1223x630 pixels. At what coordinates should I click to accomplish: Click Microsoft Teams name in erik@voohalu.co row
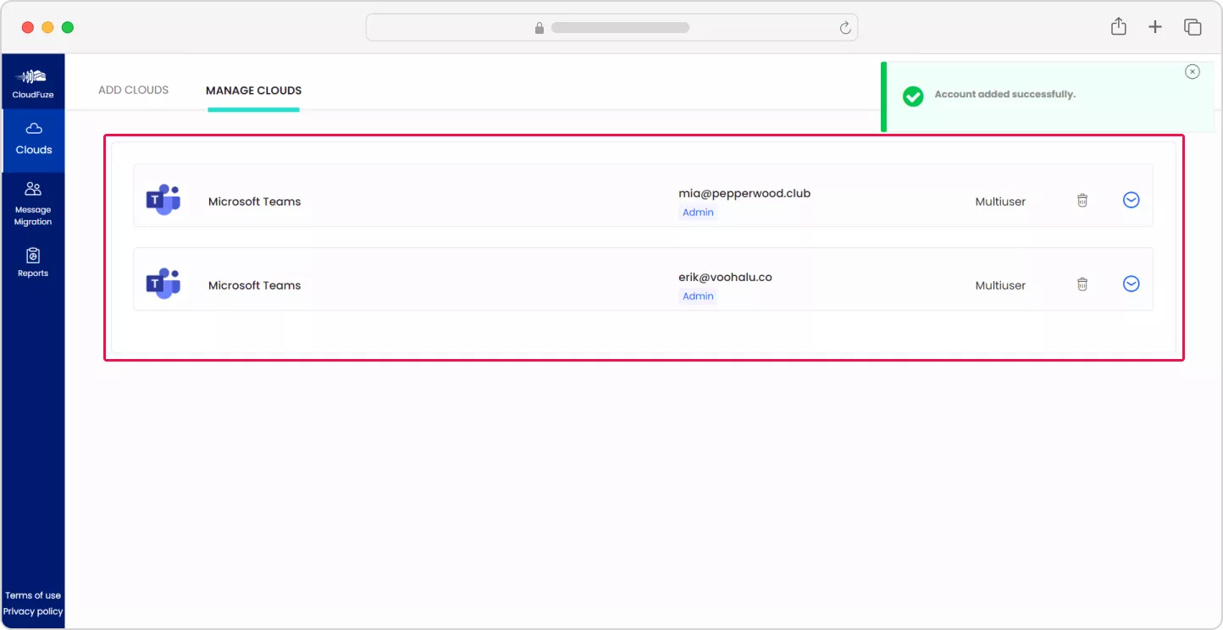click(255, 285)
